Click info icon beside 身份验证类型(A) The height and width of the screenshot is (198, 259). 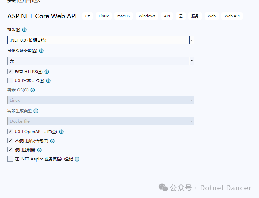click(x=41, y=51)
